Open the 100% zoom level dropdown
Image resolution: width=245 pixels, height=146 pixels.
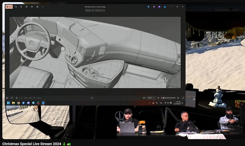(x=151, y=98)
